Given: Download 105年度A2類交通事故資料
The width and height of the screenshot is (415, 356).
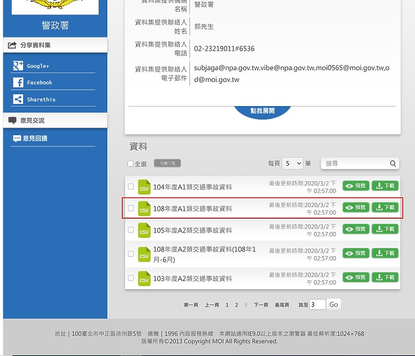Looking at the screenshot, I should coord(385,229).
